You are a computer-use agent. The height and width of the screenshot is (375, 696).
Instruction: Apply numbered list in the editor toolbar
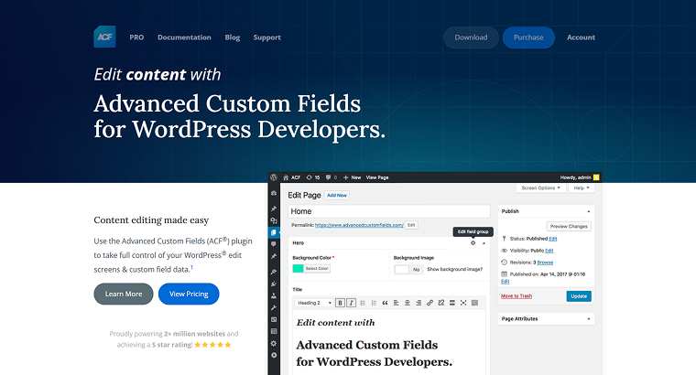[x=374, y=303]
